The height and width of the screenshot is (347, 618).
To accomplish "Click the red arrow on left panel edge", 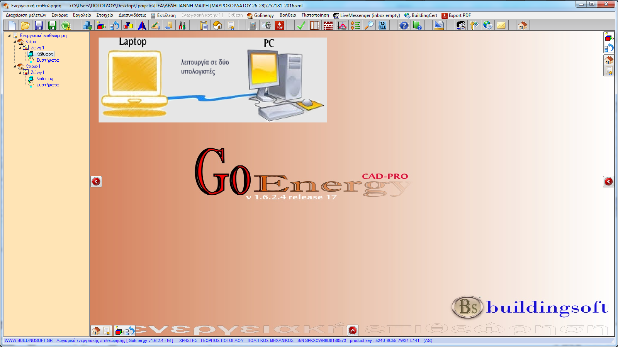I will [x=96, y=182].
